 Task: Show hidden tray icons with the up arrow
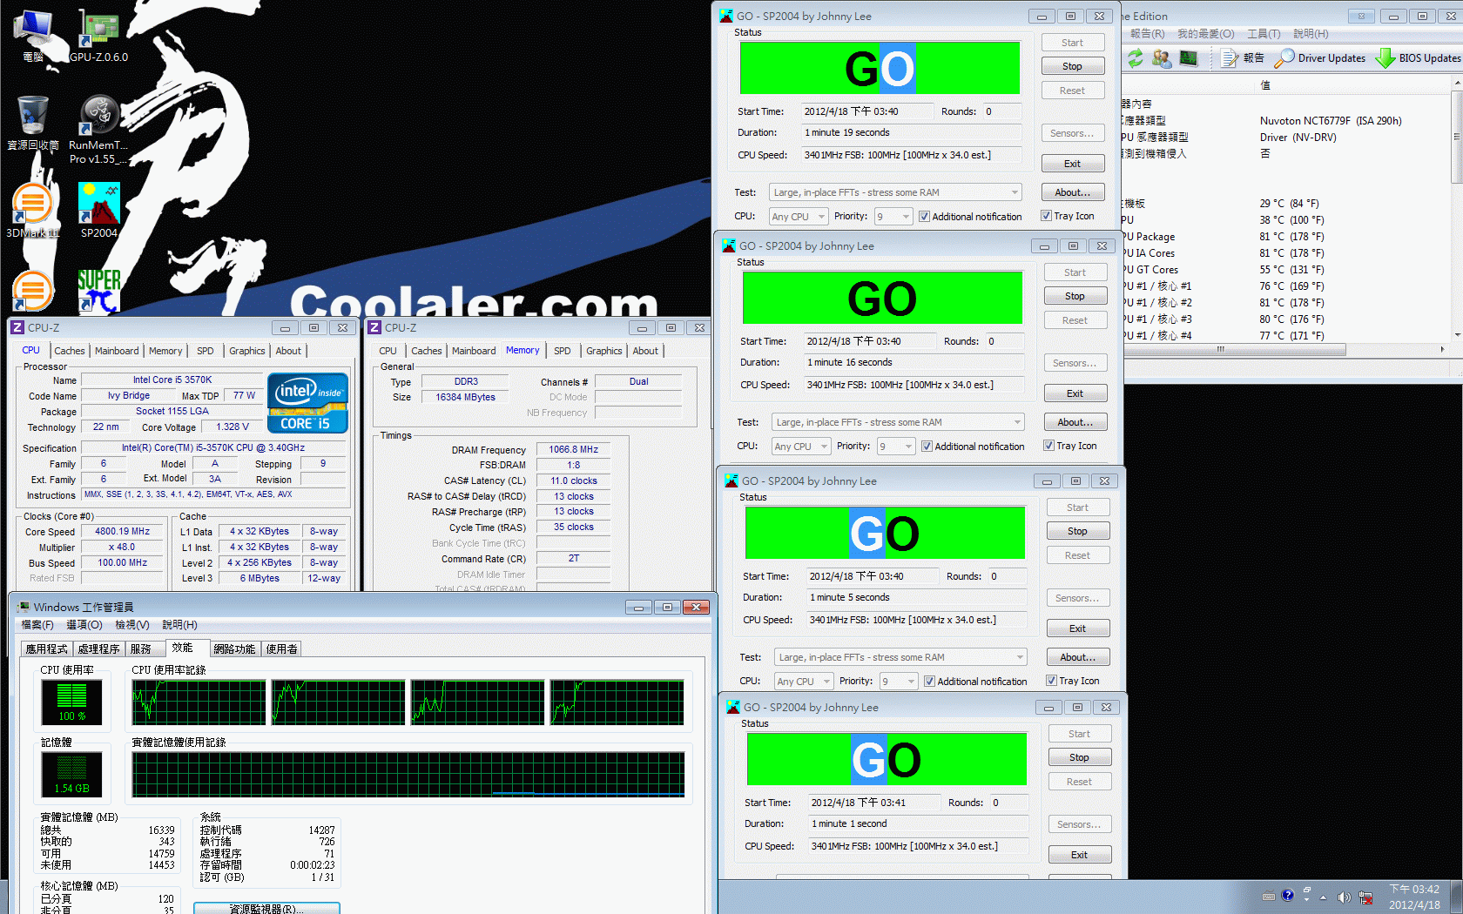[1323, 897]
